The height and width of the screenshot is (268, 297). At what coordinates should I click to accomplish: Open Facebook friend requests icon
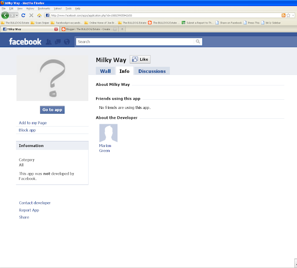pos(48,42)
